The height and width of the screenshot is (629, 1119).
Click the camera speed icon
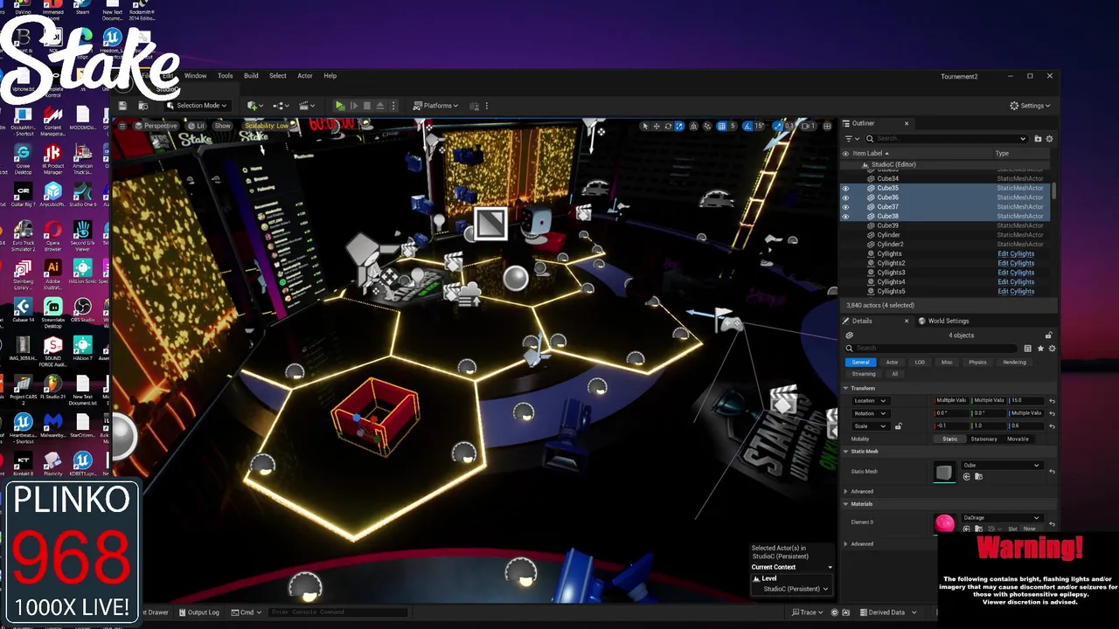(806, 126)
